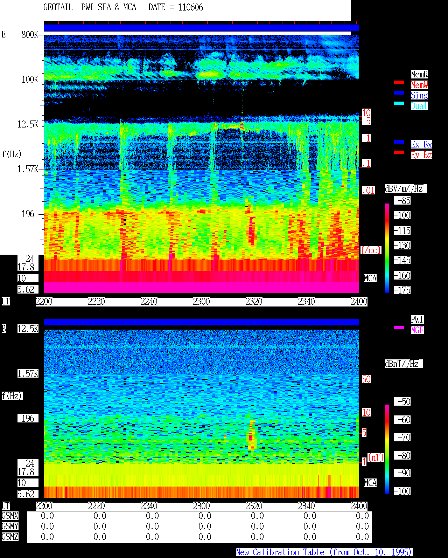Click the GSMX row label
The height and width of the screenshot is (558, 448).
click(x=10, y=516)
